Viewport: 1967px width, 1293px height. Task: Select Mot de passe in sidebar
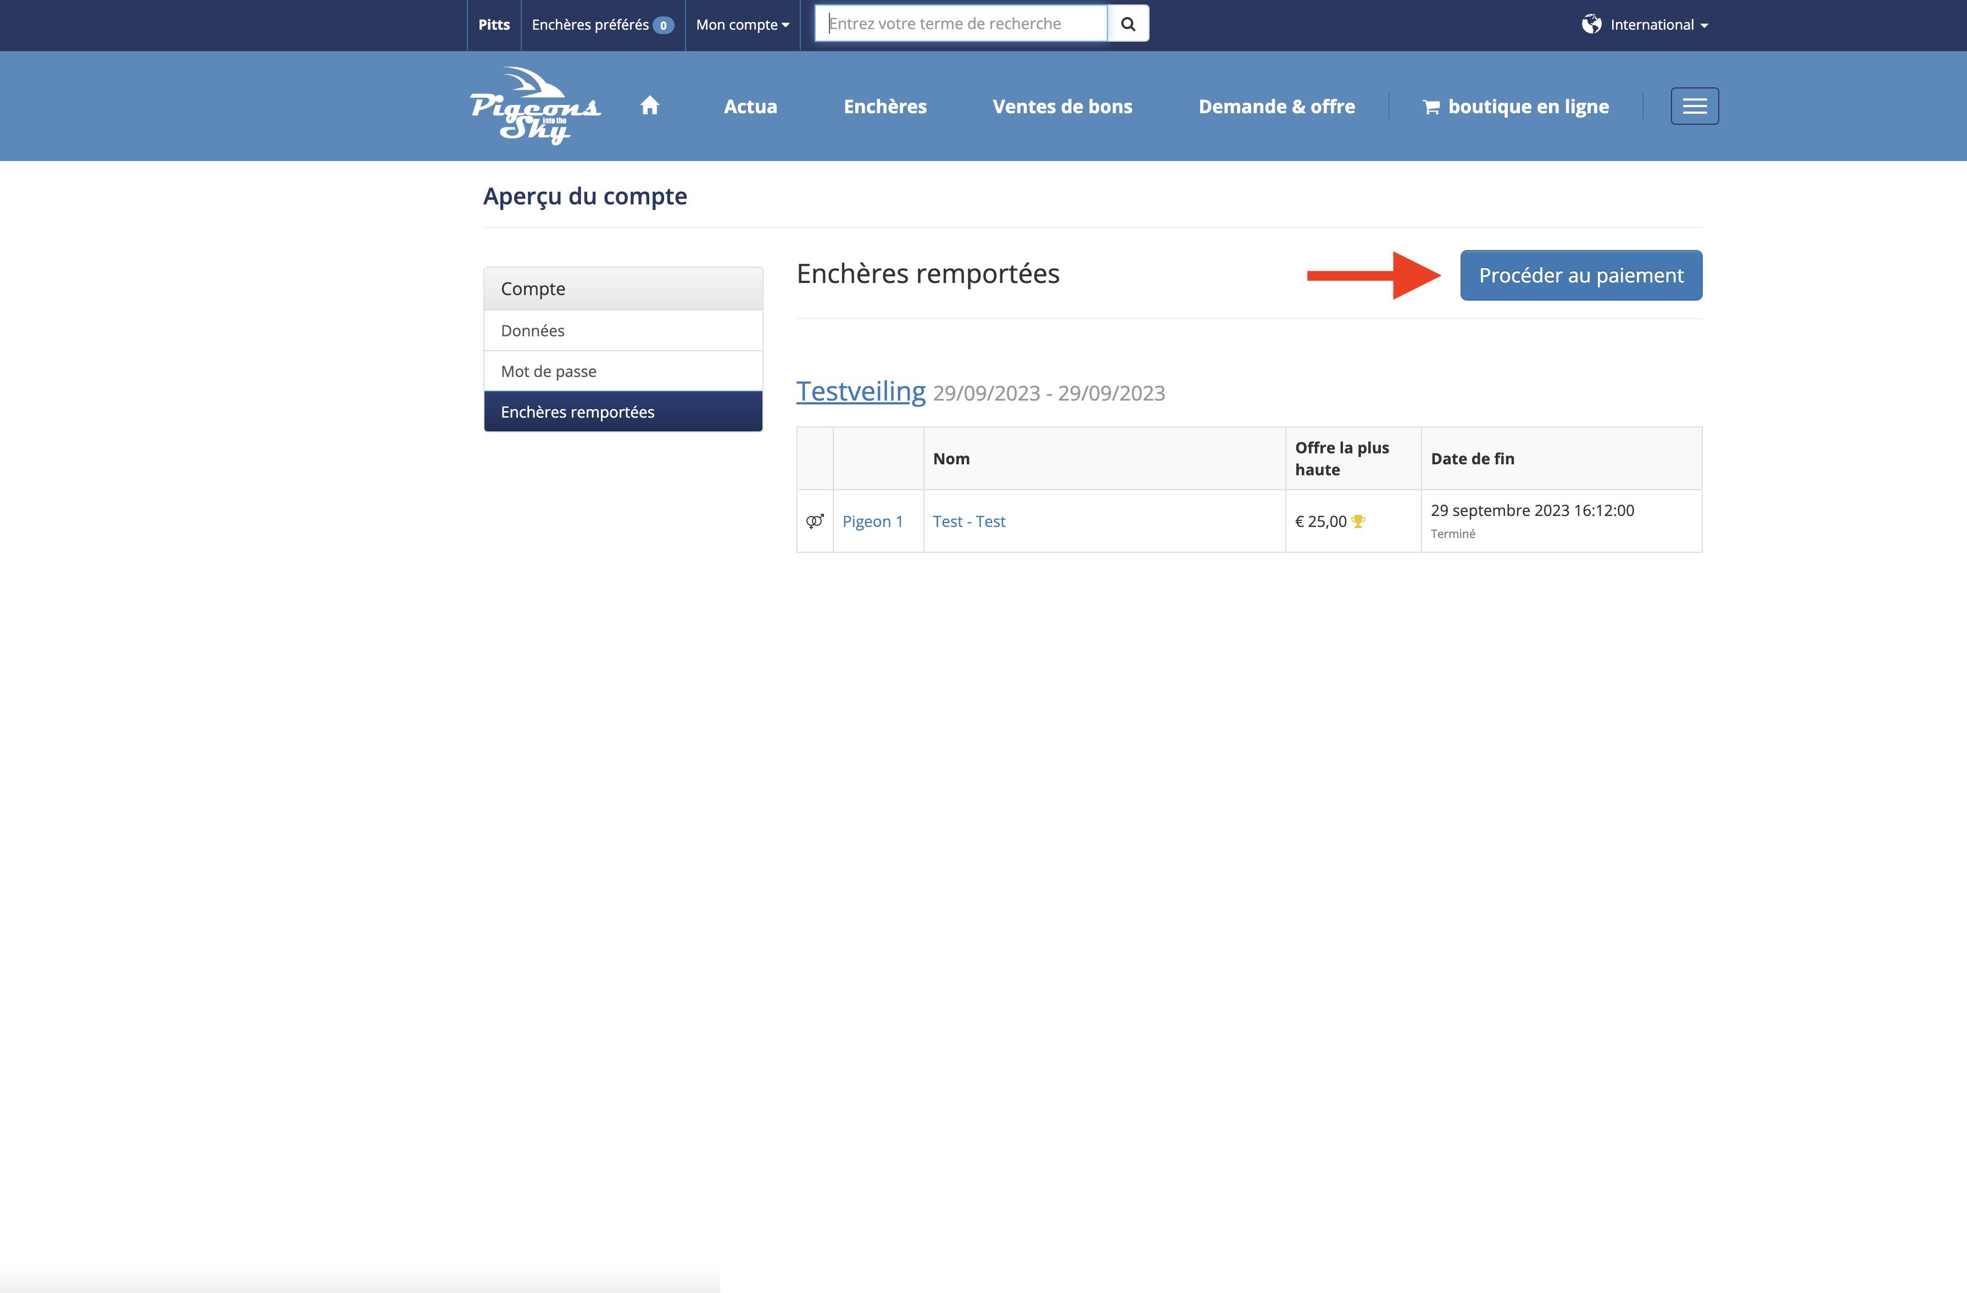click(548, 371)
